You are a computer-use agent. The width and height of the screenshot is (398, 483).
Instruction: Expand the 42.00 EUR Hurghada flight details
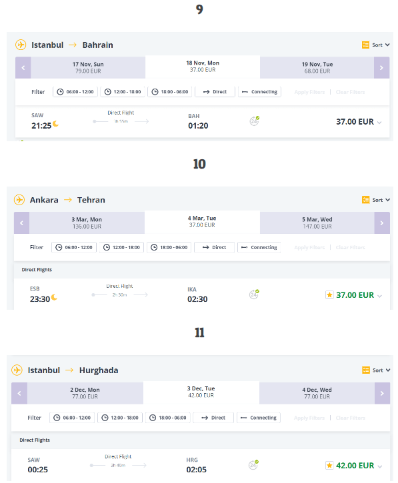click(x=380, y=466)
